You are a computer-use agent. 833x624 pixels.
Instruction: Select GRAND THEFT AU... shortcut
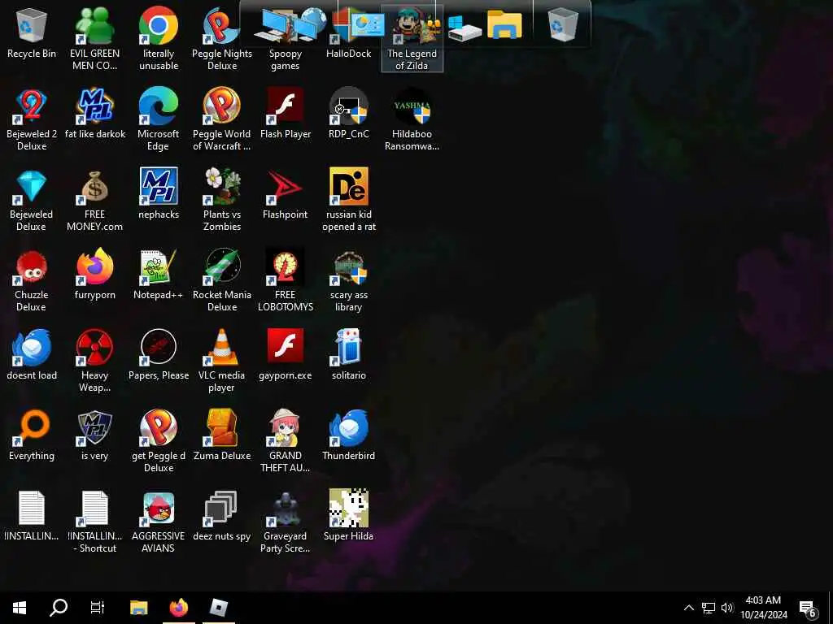pyautogui.click(x=286, y=441)
